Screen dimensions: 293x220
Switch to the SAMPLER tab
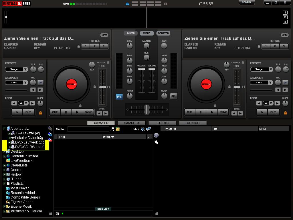point(131,123)
